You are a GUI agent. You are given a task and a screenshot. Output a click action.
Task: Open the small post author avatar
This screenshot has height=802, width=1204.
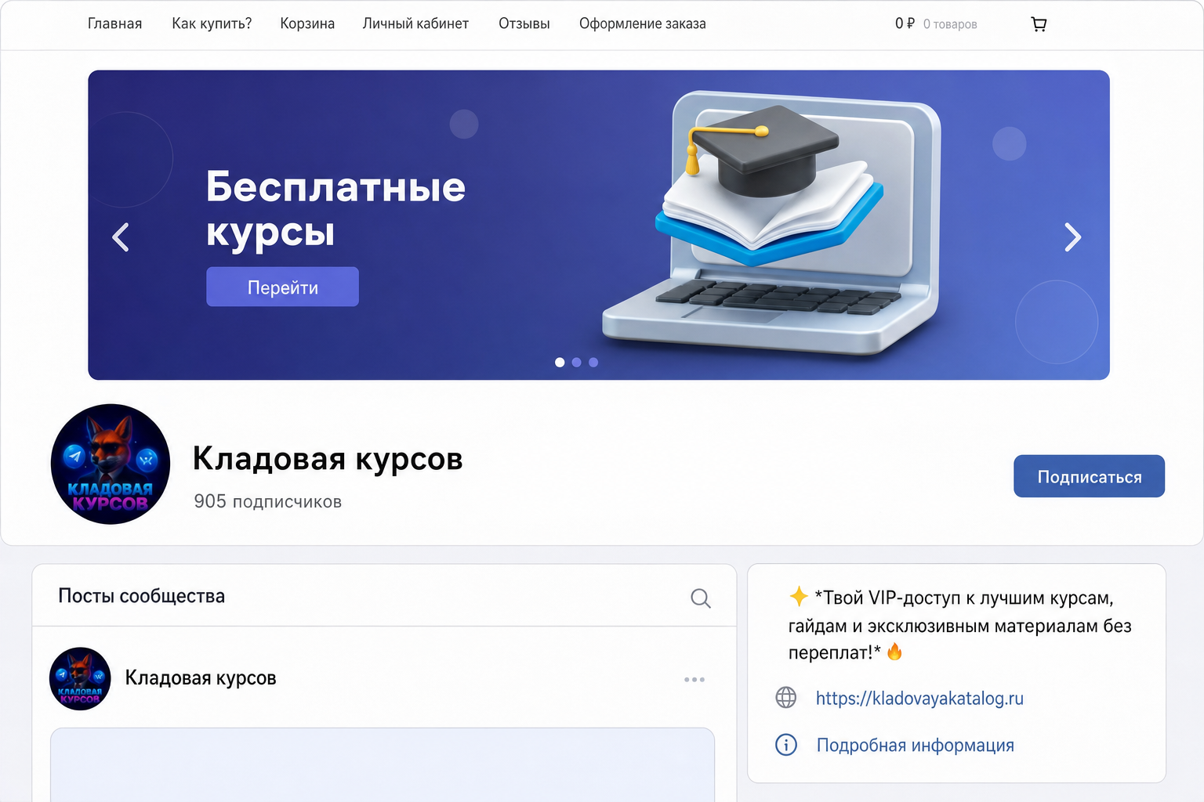tap(80, 678)
